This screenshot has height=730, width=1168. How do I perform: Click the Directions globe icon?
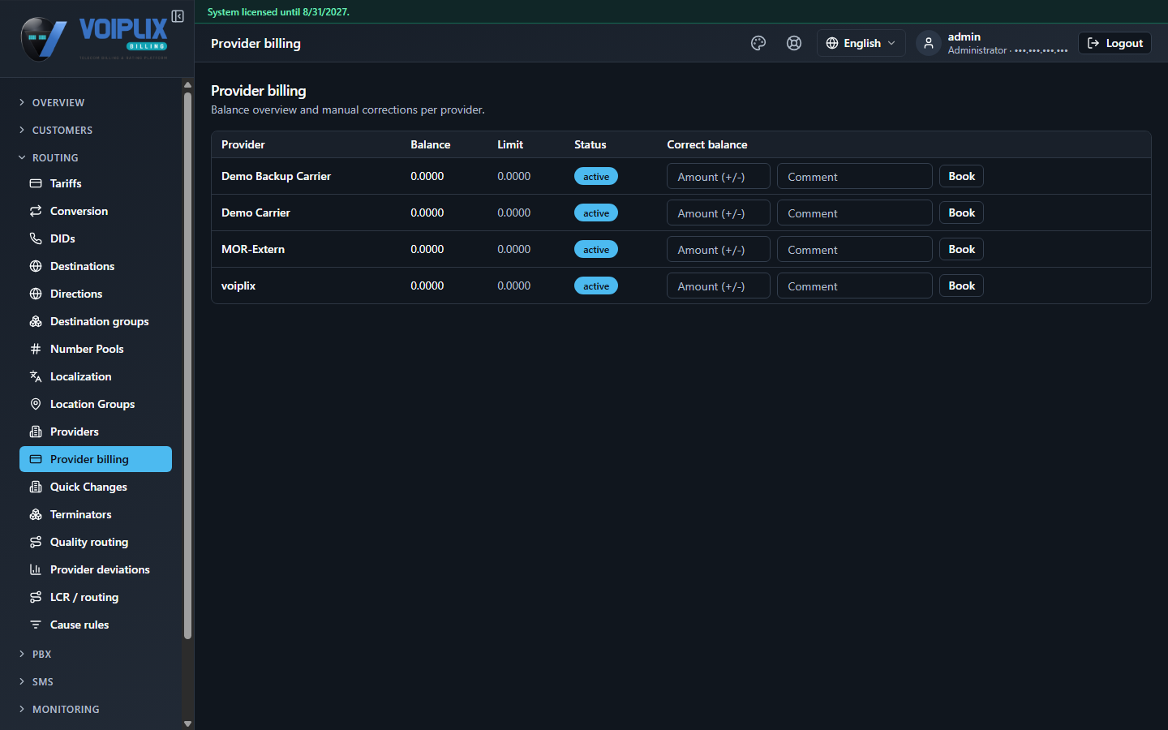[36, 294]
